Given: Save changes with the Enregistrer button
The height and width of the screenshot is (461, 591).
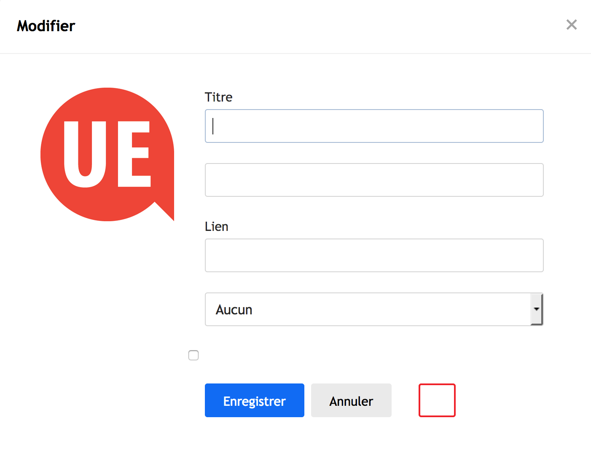Looking at the screenshot, I should 255,400.
